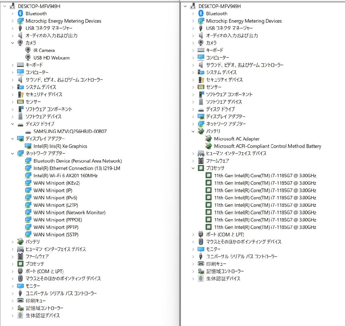
Task: Click the 記憶域コントローラー icon in left window
Action: pyautogui.click(x=20, y=308)
